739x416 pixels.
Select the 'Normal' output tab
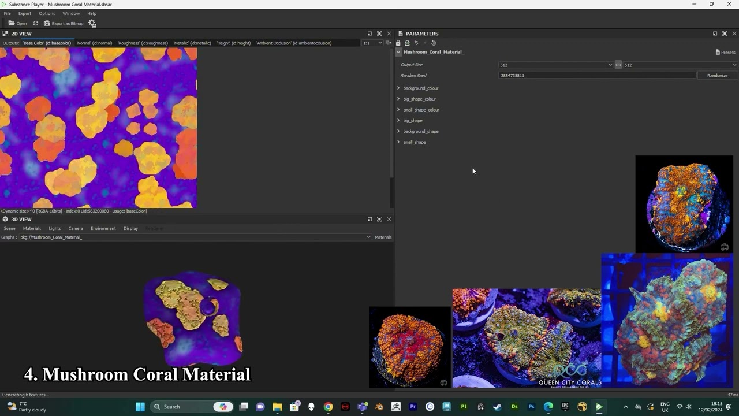point(94,43)
